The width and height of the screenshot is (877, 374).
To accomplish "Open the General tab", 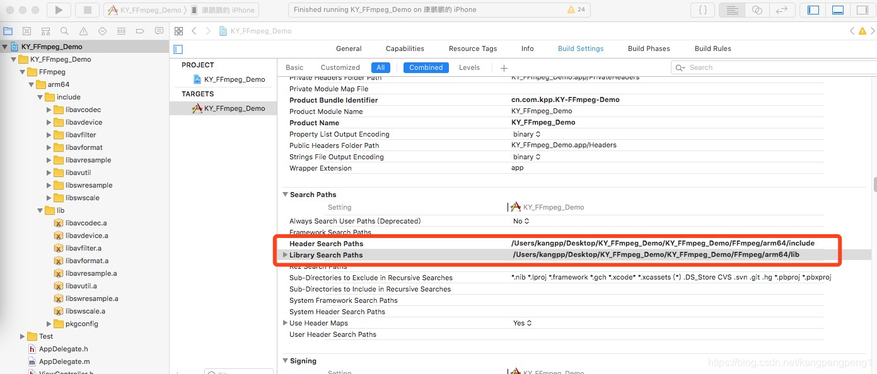I will [x=349, y=48].
